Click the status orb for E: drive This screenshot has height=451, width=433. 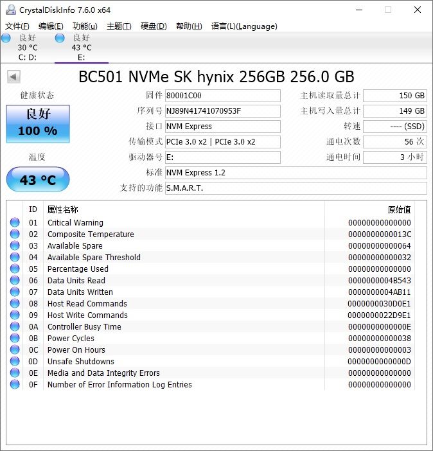pos(60,39)
